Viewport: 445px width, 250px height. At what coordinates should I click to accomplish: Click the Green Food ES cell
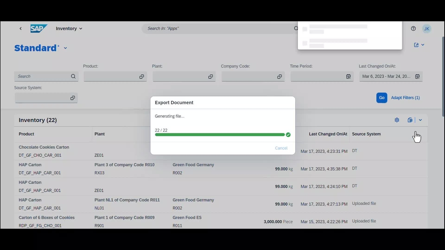(x=187, y=218)
